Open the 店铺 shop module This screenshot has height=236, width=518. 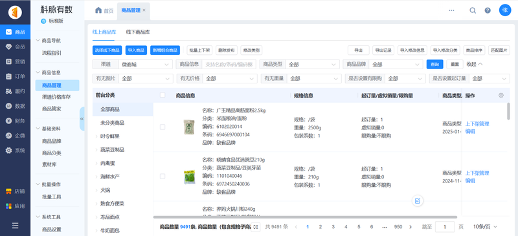click(x=15, y=191)
